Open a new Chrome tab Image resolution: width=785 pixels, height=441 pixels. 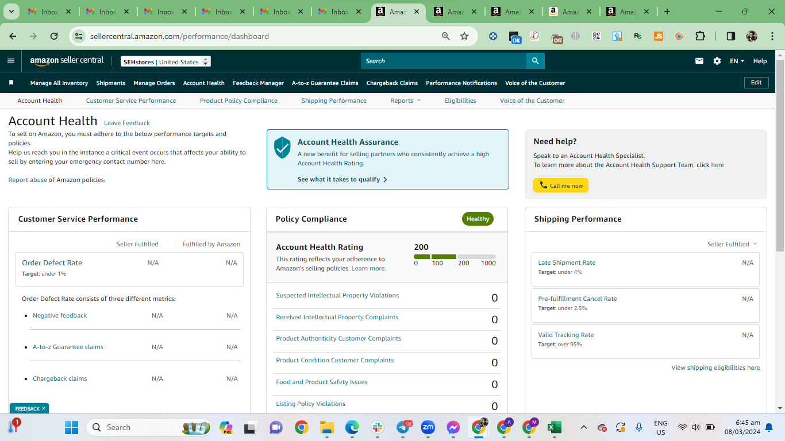[x=667, y=11]
